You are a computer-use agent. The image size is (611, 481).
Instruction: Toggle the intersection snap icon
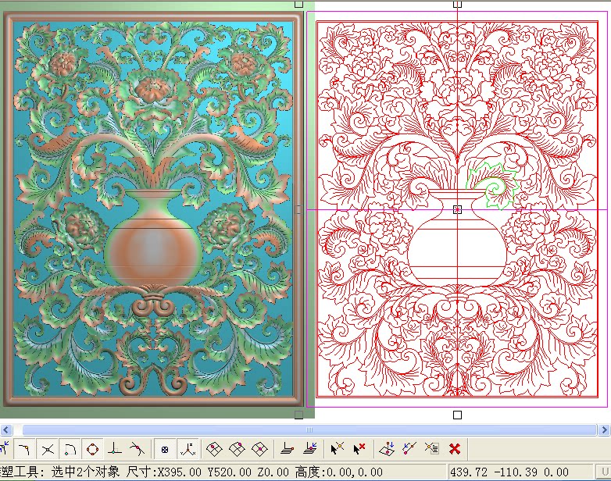pos(48,449)
